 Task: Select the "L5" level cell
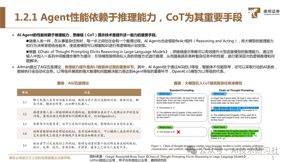pos(25,145)
